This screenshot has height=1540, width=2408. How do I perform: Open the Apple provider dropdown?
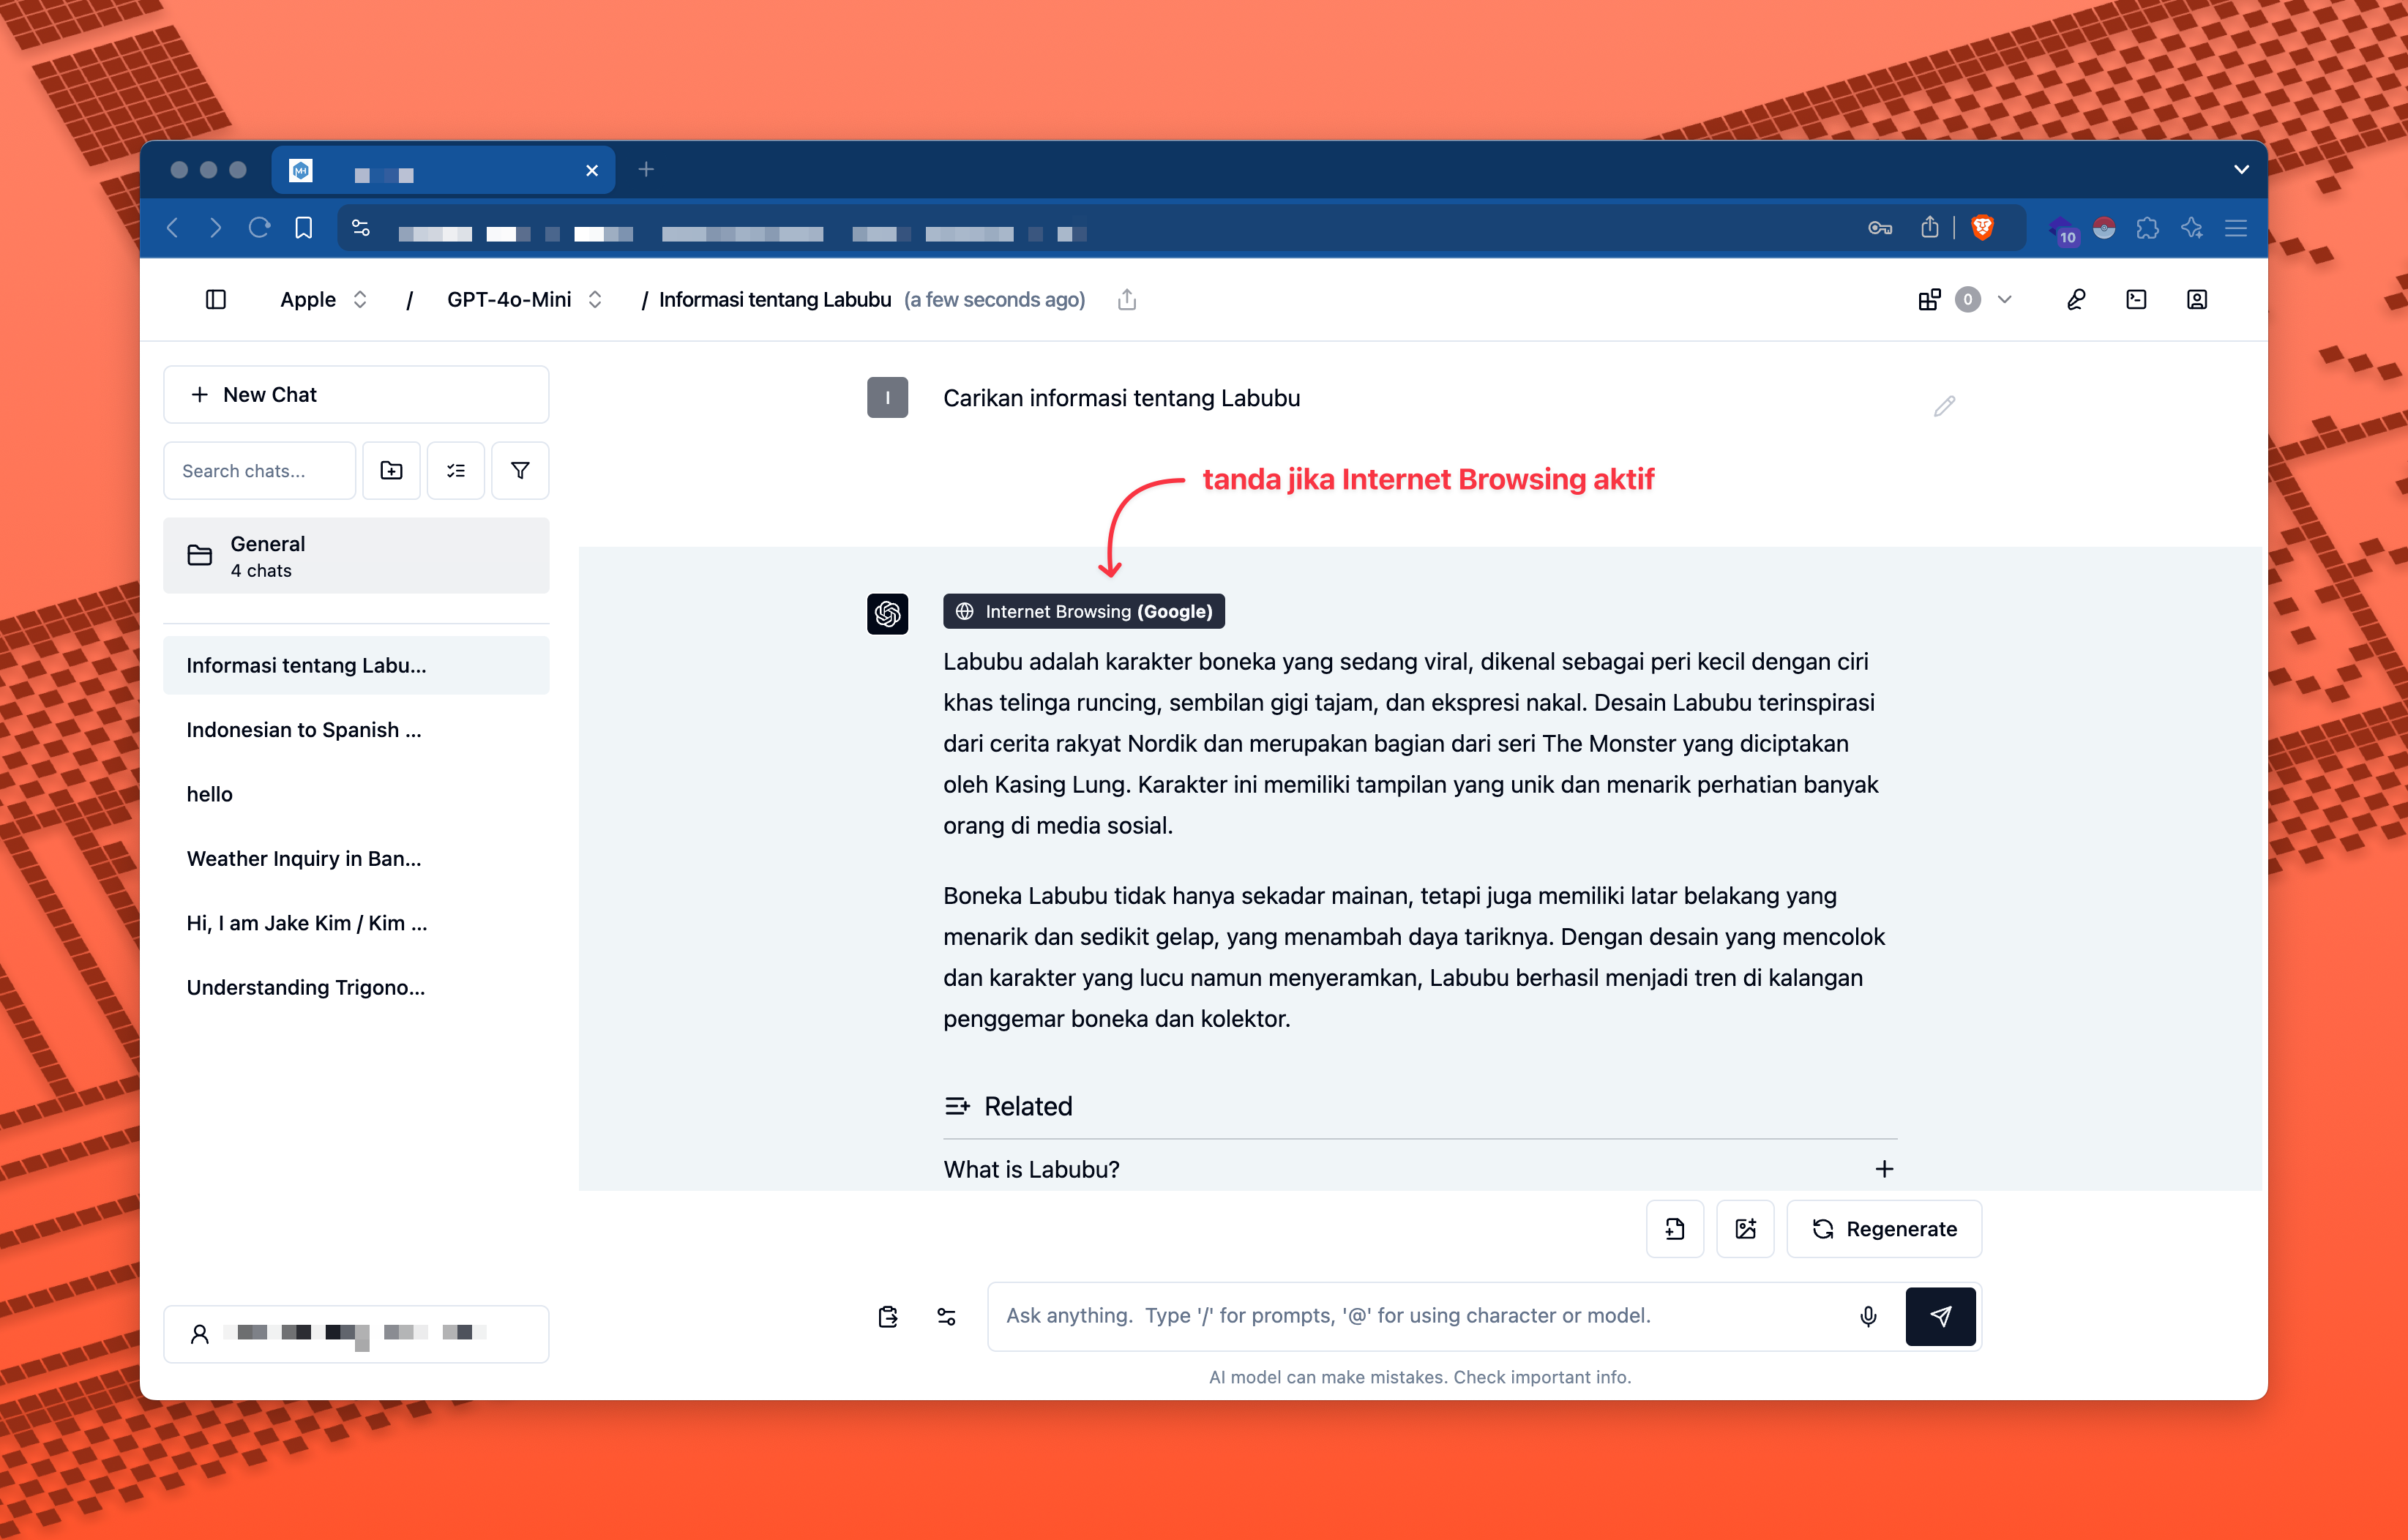pyautogui.click(x=323, y=299)
